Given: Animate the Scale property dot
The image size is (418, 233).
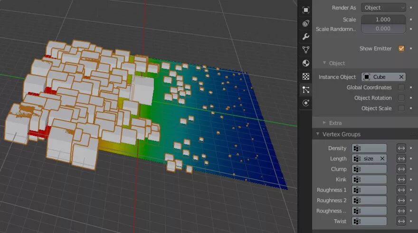Looking at the screenshot, I should point(411,19).
